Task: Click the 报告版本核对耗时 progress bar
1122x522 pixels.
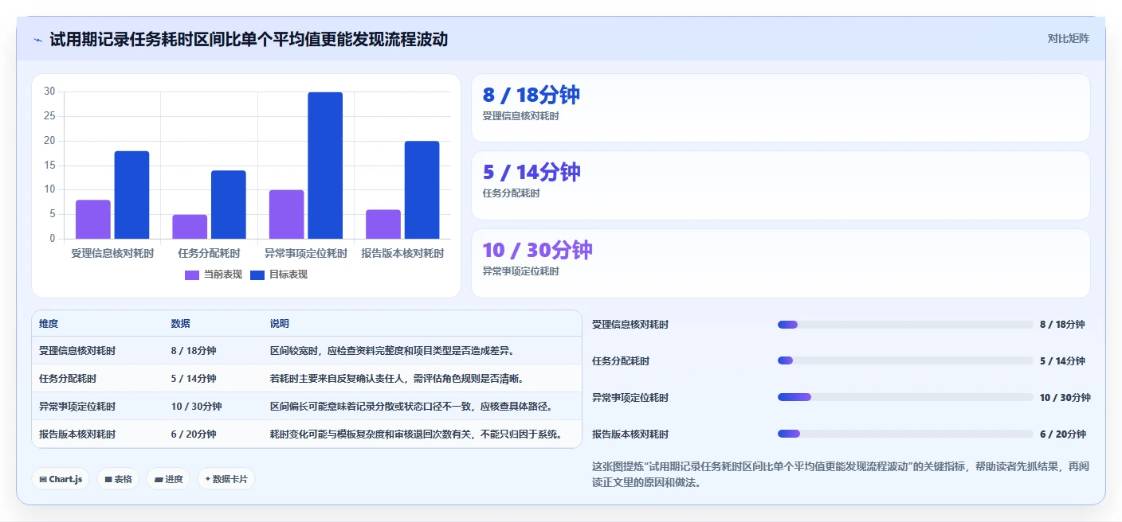Action: tap(904, 434)
